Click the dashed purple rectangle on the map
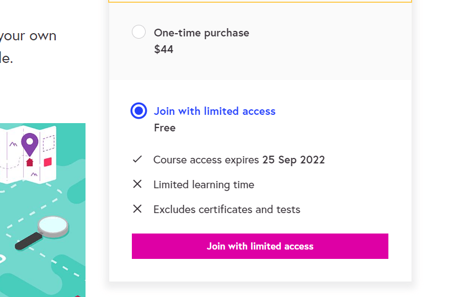The image size is (459, 297). [x=49, y=143]
